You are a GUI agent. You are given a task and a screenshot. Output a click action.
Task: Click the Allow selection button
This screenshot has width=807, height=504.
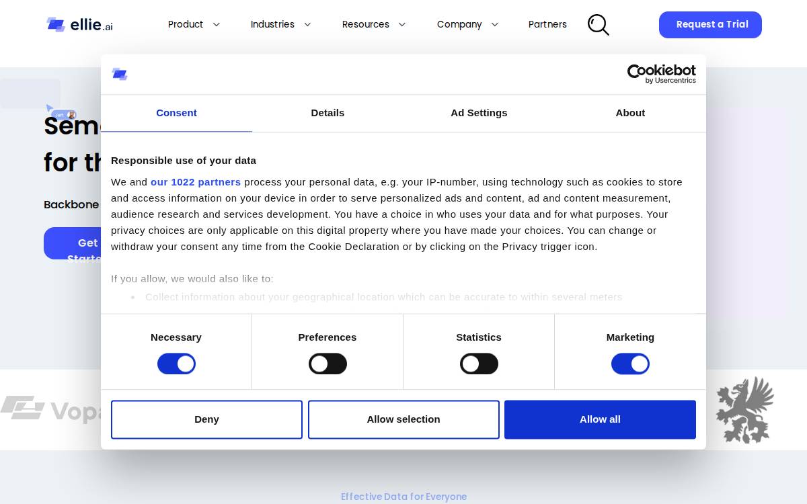point(403,419)
